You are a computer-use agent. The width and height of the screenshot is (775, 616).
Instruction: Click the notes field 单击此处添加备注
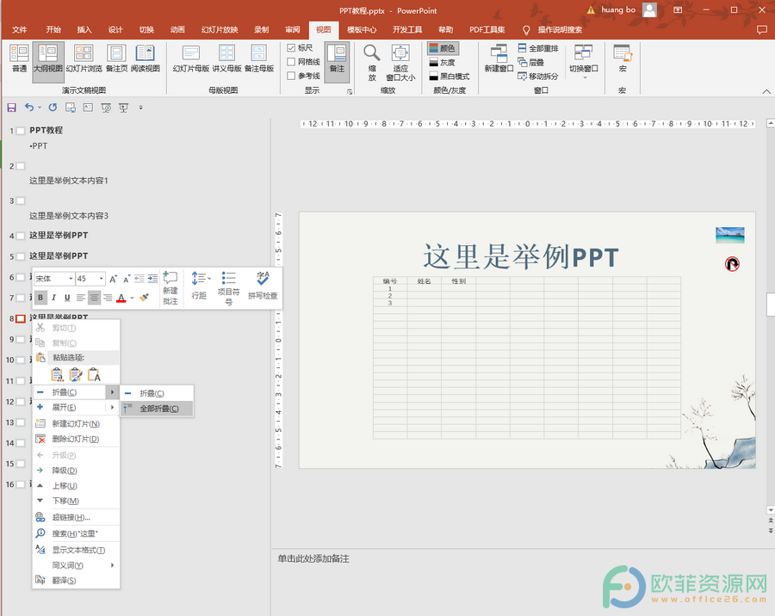pos(313,558)
